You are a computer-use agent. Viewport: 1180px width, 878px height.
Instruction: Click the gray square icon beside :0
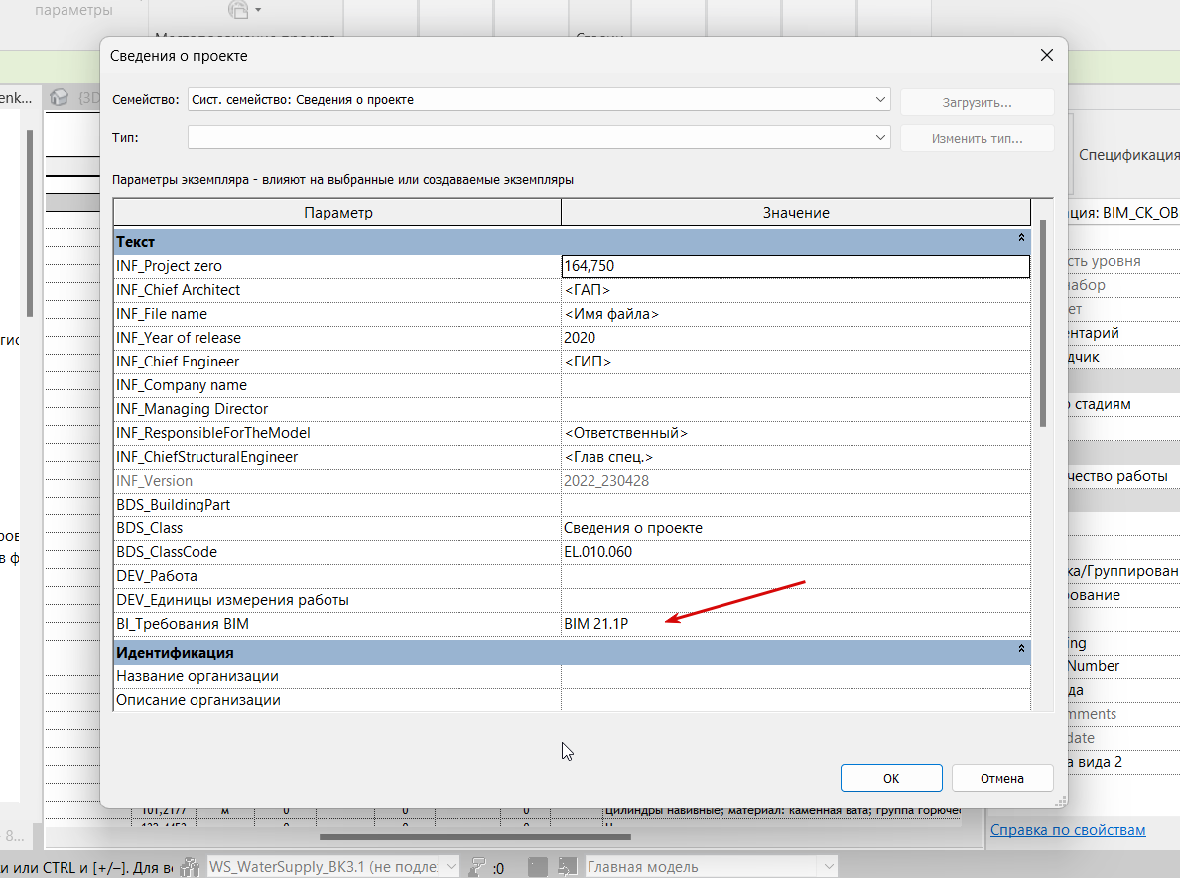[x=537, y=867]
